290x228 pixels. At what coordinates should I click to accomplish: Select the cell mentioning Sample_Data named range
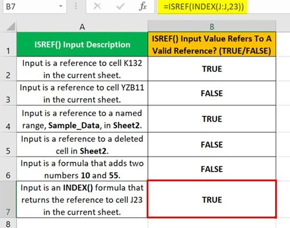click(82, 119)
